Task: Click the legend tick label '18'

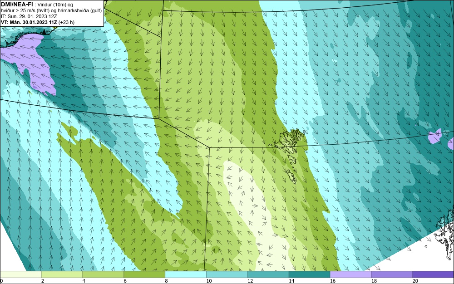Action: pos(374,281)
